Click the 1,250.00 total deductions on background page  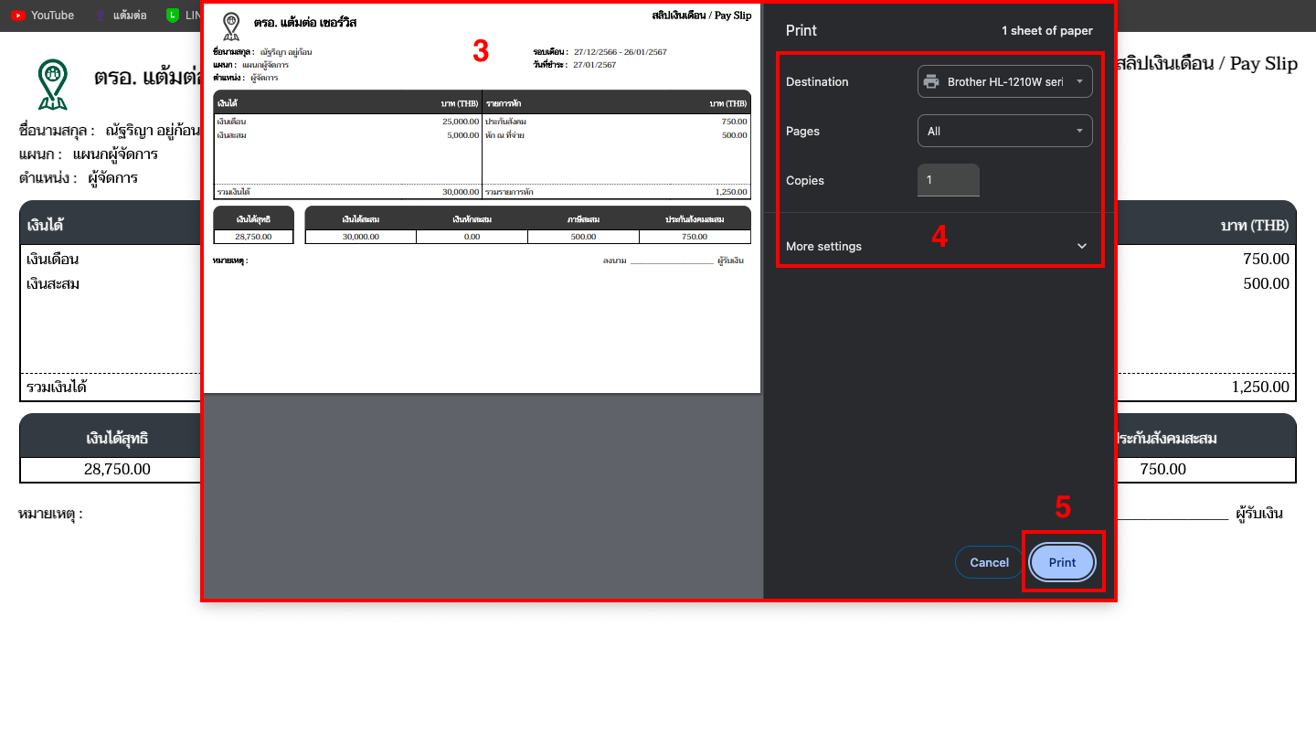pos(1259,387)
